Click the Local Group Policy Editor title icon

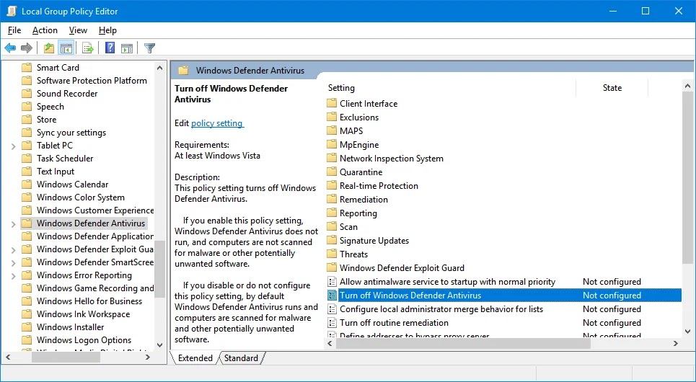point(12,11)
